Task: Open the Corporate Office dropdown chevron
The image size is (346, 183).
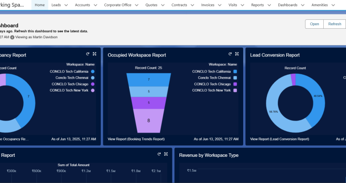Action: pyautogui.click(x=136, y=5)
